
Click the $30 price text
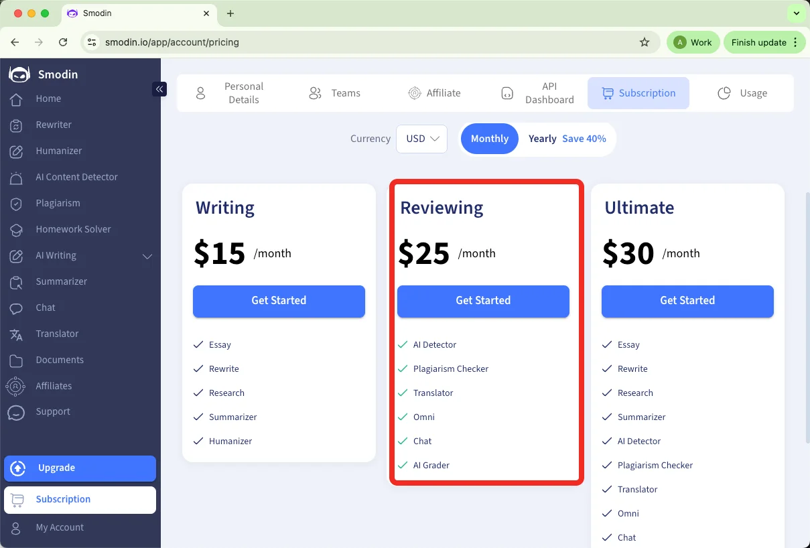coord(628,253)
